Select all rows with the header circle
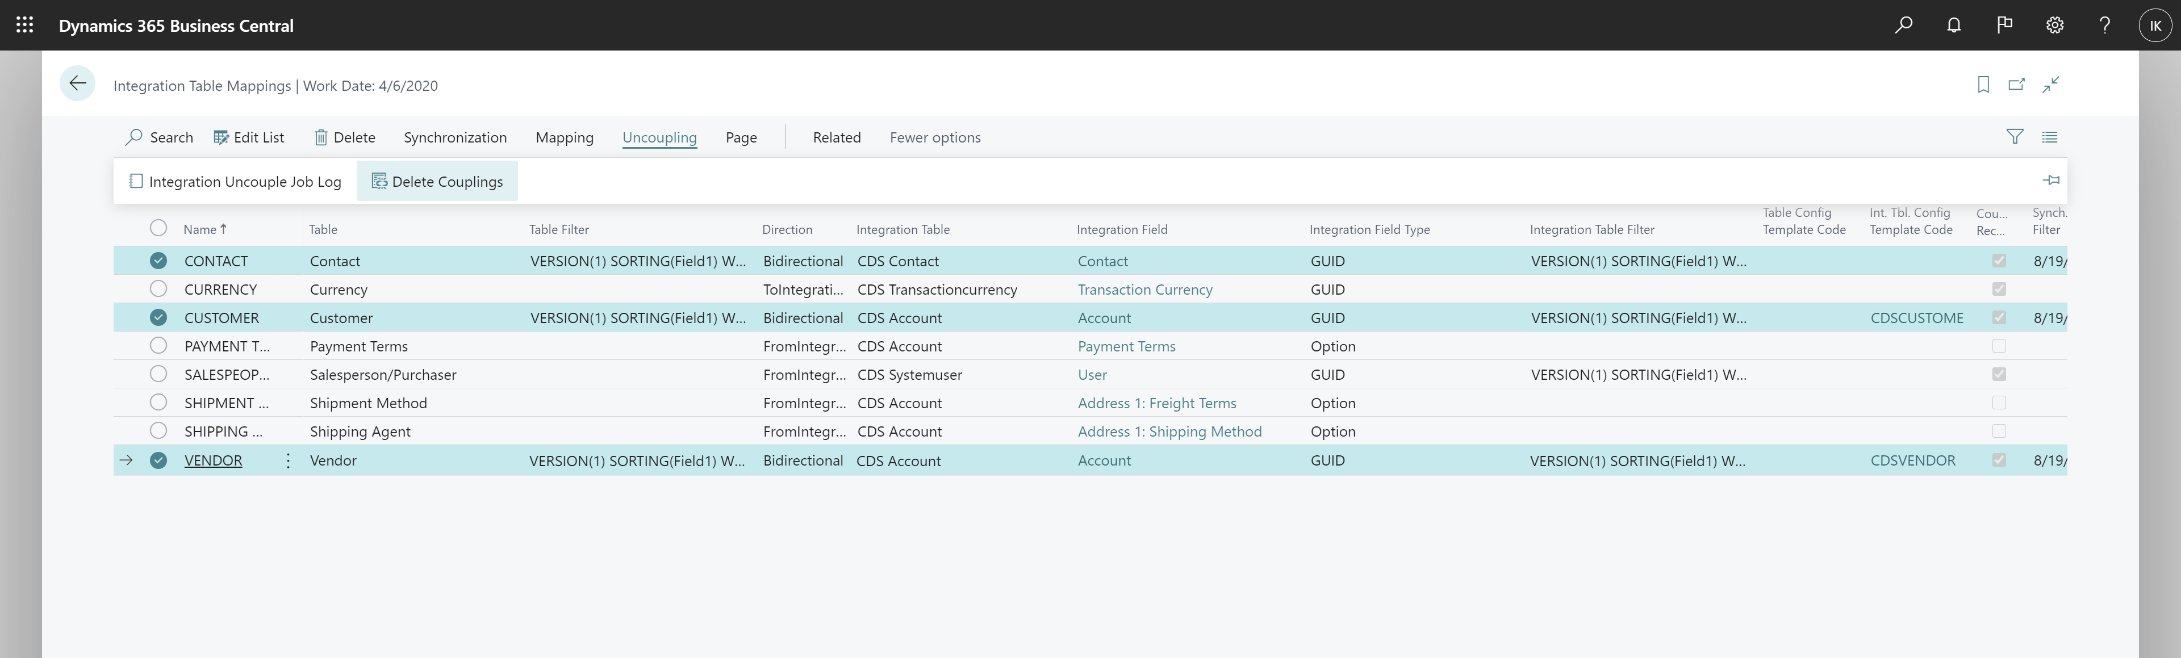This screenshot has width=2181, height=658. pyautogui.click(x=158, y=228)
